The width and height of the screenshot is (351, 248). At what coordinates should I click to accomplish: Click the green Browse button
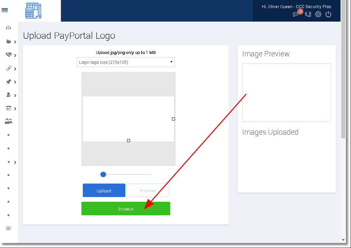126,209
